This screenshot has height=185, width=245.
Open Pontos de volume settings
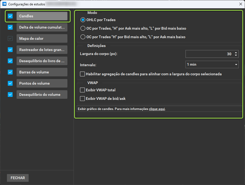42,83
